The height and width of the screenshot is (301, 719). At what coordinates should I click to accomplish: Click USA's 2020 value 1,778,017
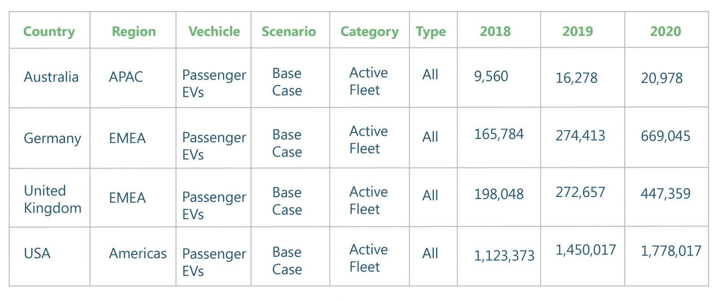671,251
